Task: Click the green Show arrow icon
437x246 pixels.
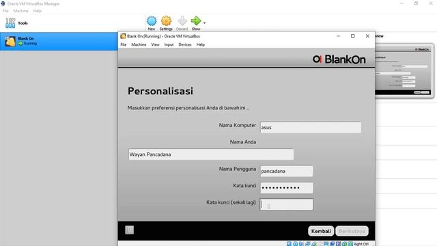Action: coord(196,20)
